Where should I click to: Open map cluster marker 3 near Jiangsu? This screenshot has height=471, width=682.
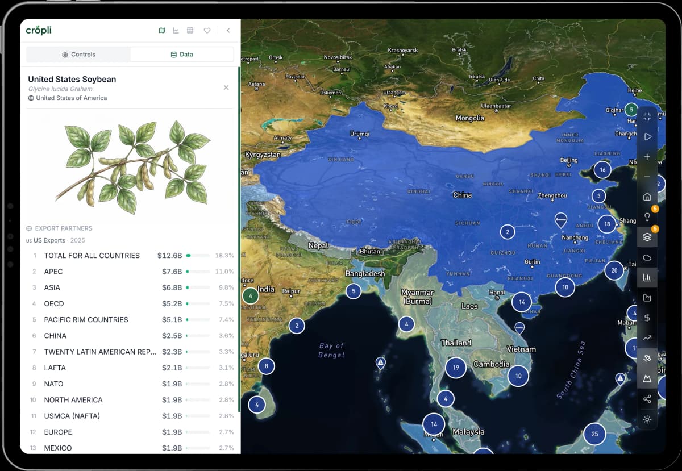click(598, 197)
